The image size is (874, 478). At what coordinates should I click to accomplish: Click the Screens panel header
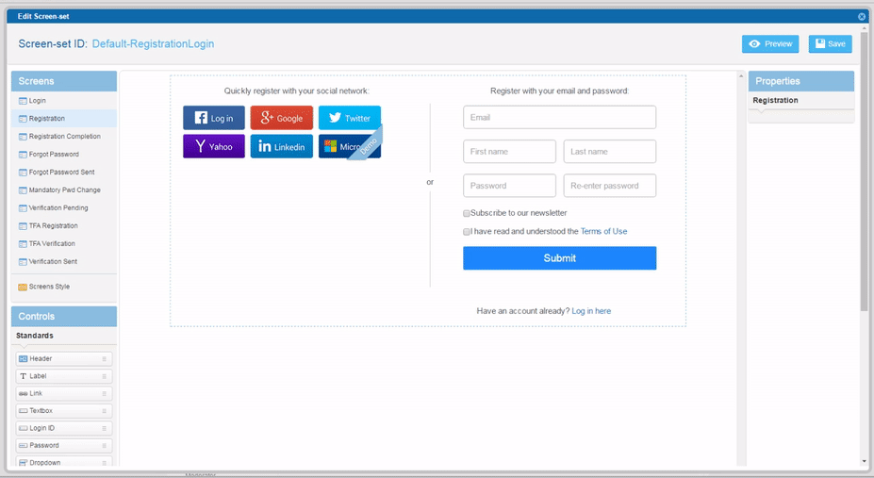[63, 81]
